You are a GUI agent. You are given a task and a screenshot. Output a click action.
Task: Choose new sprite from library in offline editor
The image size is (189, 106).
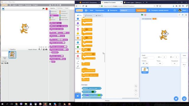pos(39,49)
